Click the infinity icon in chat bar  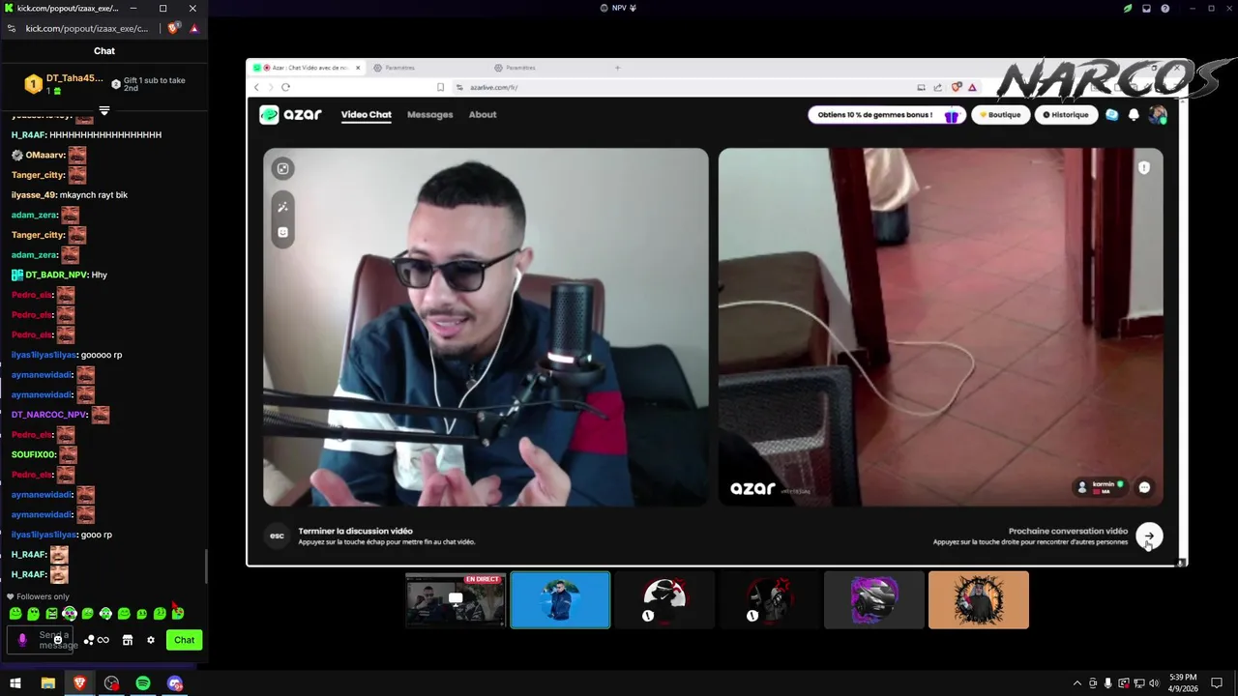pos(103,640)
